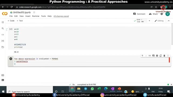Image resolution: width=173 pixels, height=97 pixels.
Task: Run the PEMDAS cell with play button
Action: pos(11,59)
